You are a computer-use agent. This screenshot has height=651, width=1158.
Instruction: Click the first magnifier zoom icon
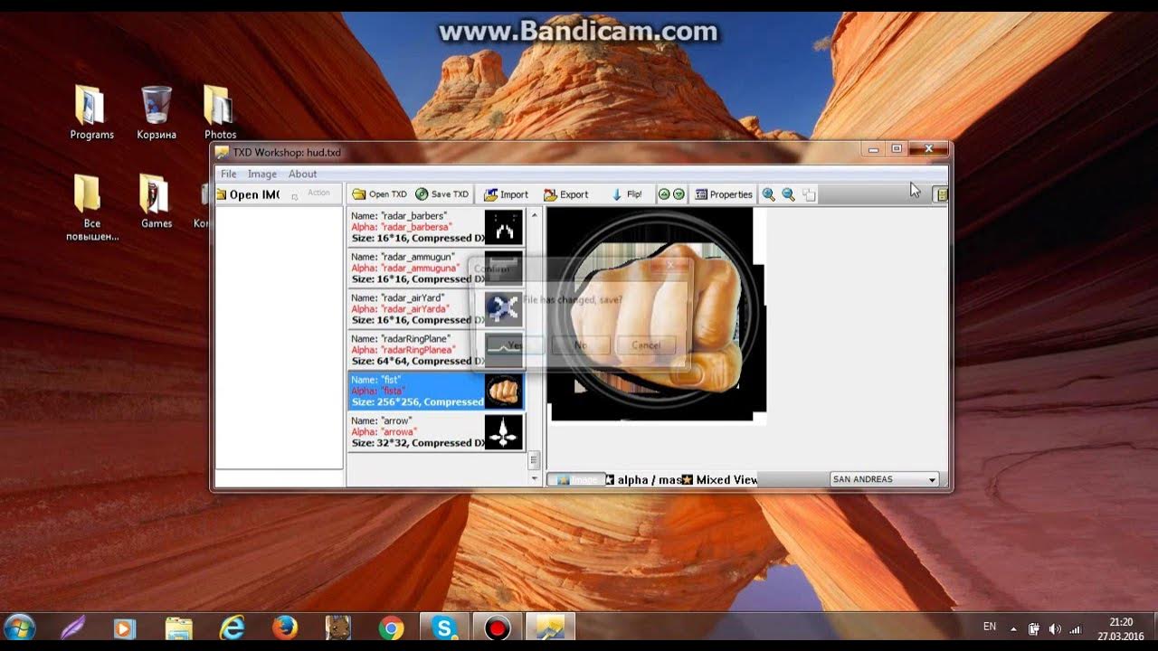(769, 194)
